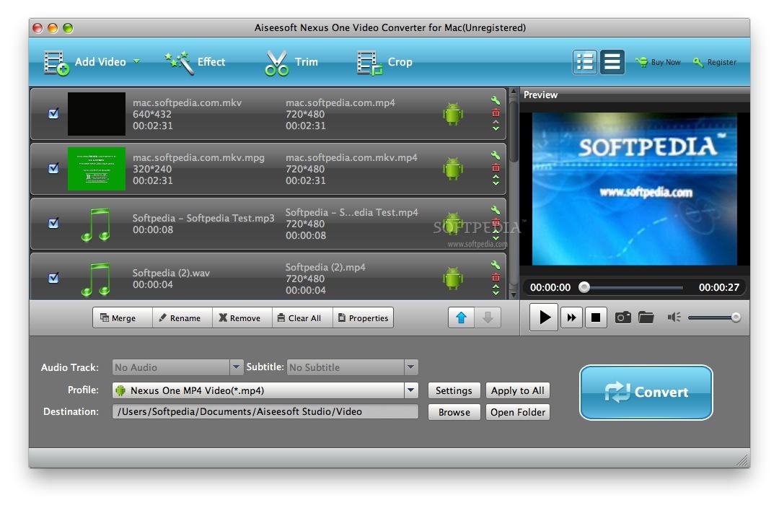Click the Android profile icon for mac.softpedia.com.mp4

(452, 114)
